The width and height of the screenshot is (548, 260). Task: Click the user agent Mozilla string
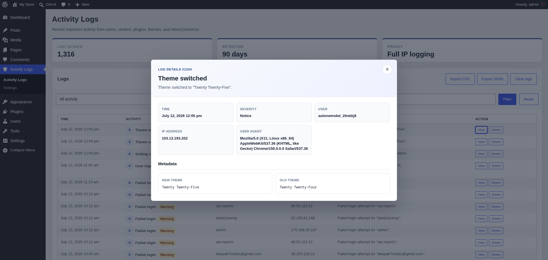point(274,144)
